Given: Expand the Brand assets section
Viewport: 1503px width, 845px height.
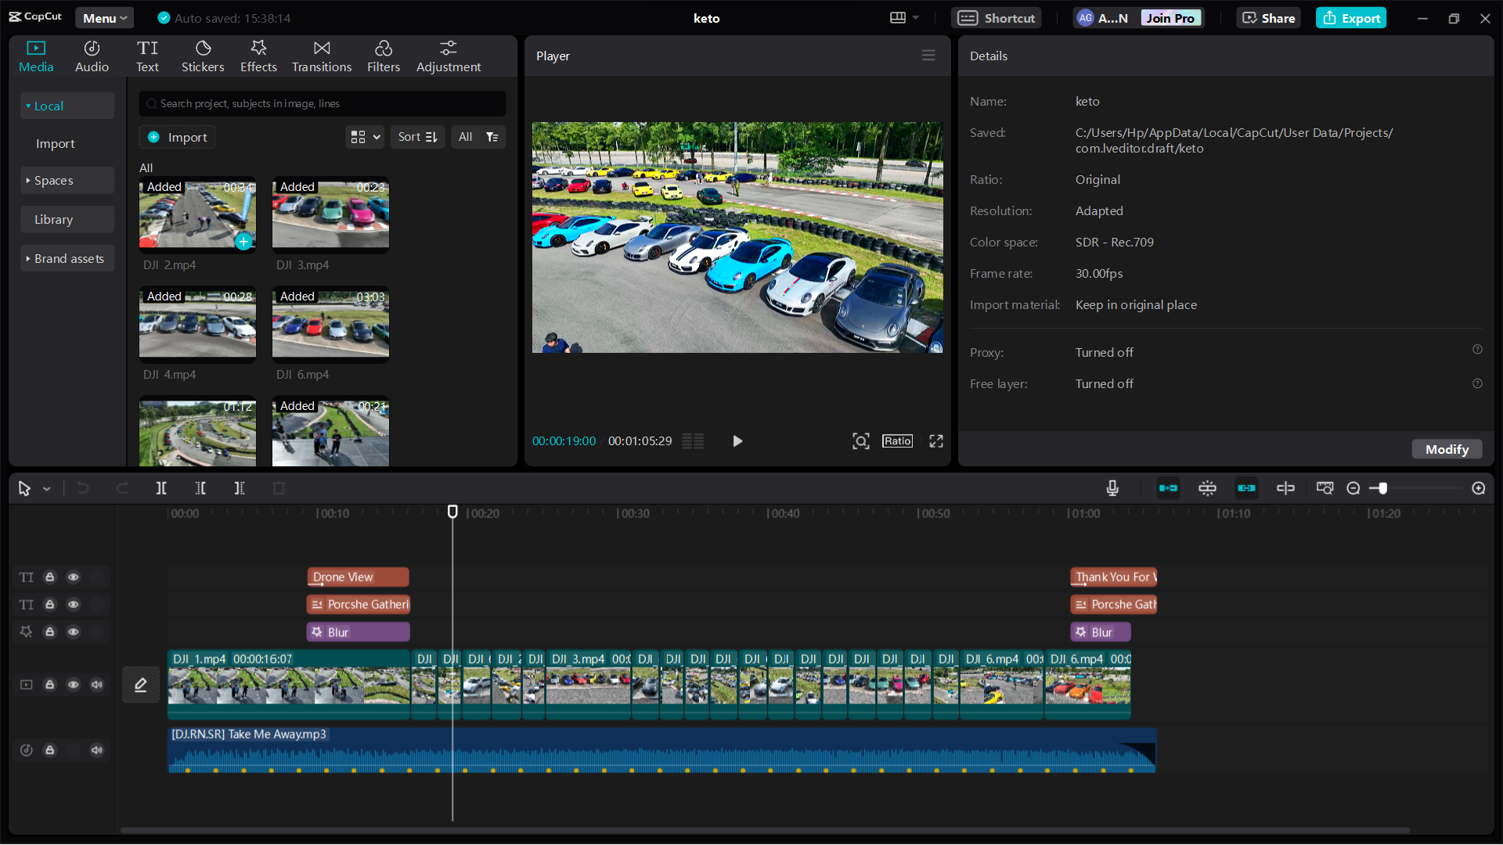Looking at the screenshot, I should point(67,259).
